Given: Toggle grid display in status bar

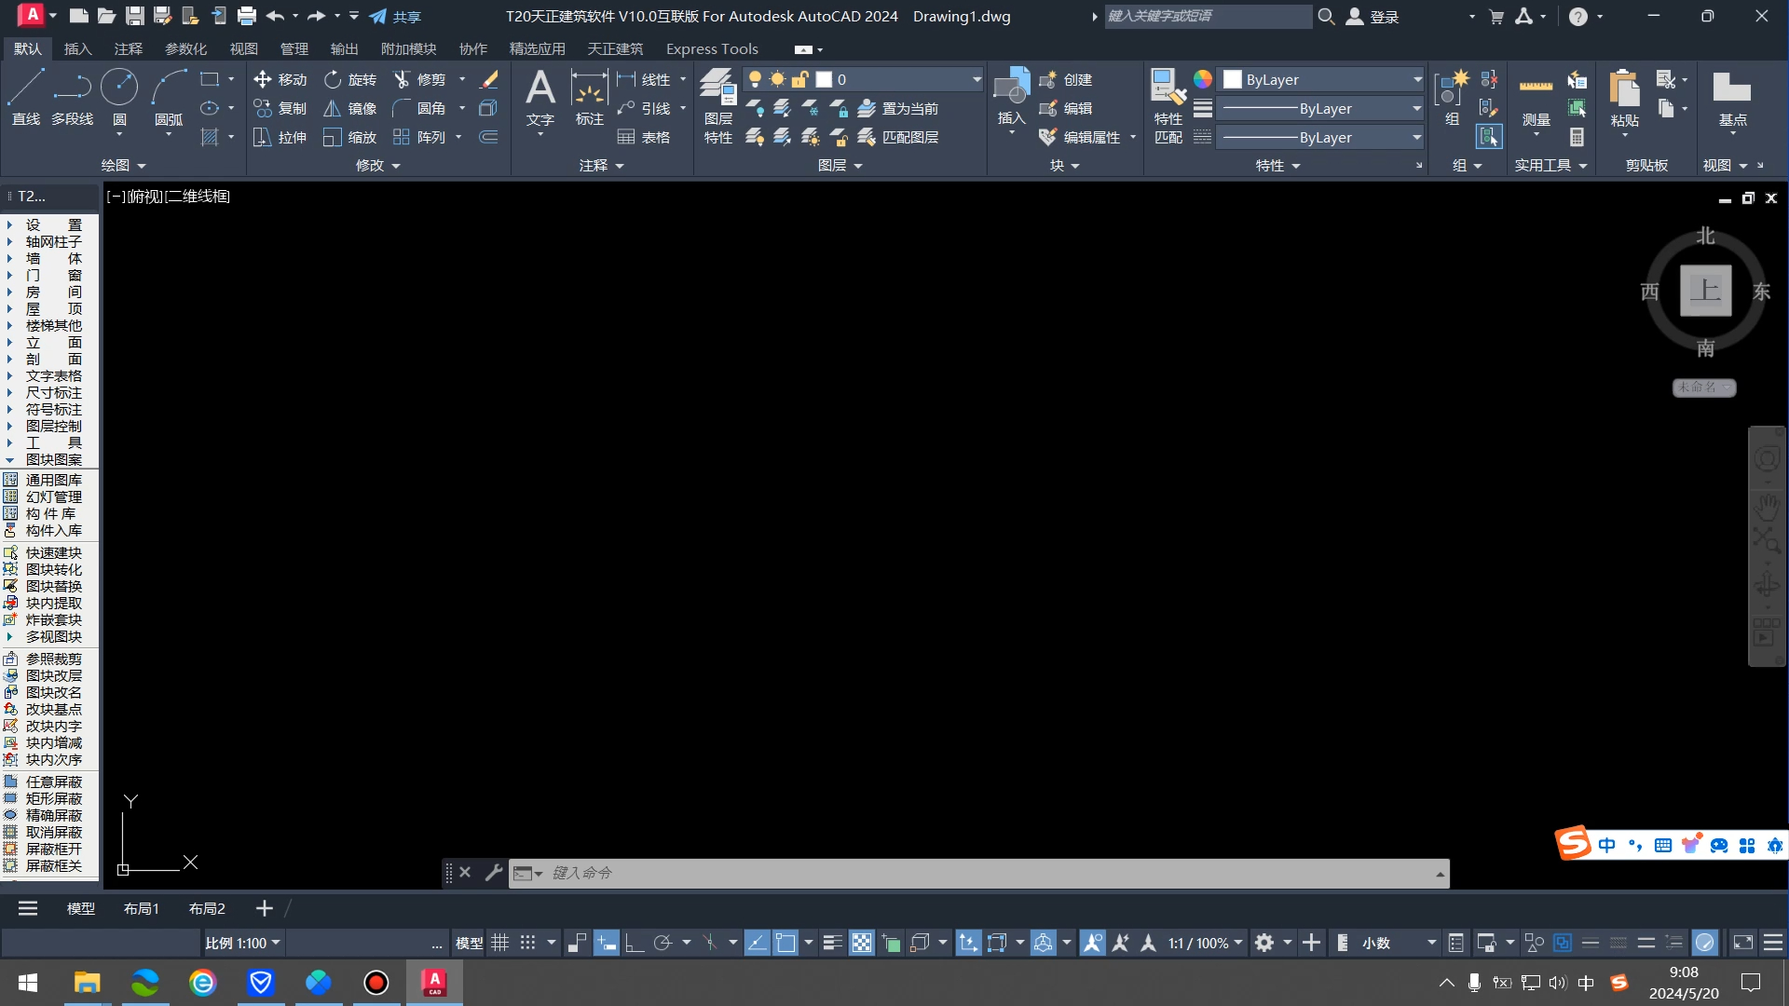Looking at the screenshot, I should 500,944.
